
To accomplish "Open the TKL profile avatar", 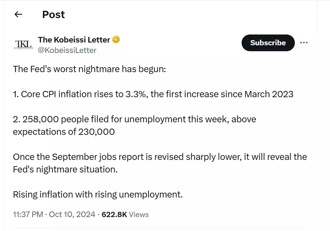I will [x=23, y=45].
